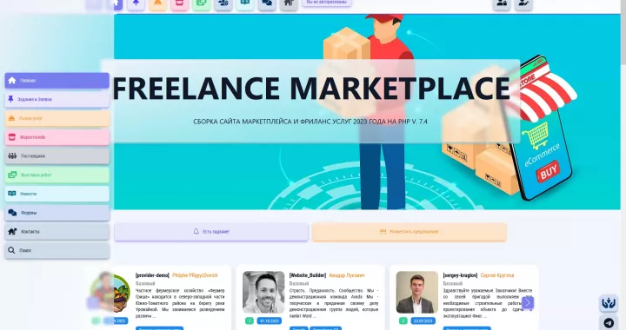626x330 pixels.
Task: Click the 01.10.2023 date badge
Action: 269,320
